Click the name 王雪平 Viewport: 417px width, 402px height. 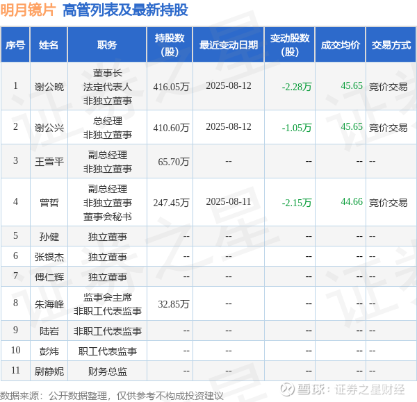(x=49, y=162)
